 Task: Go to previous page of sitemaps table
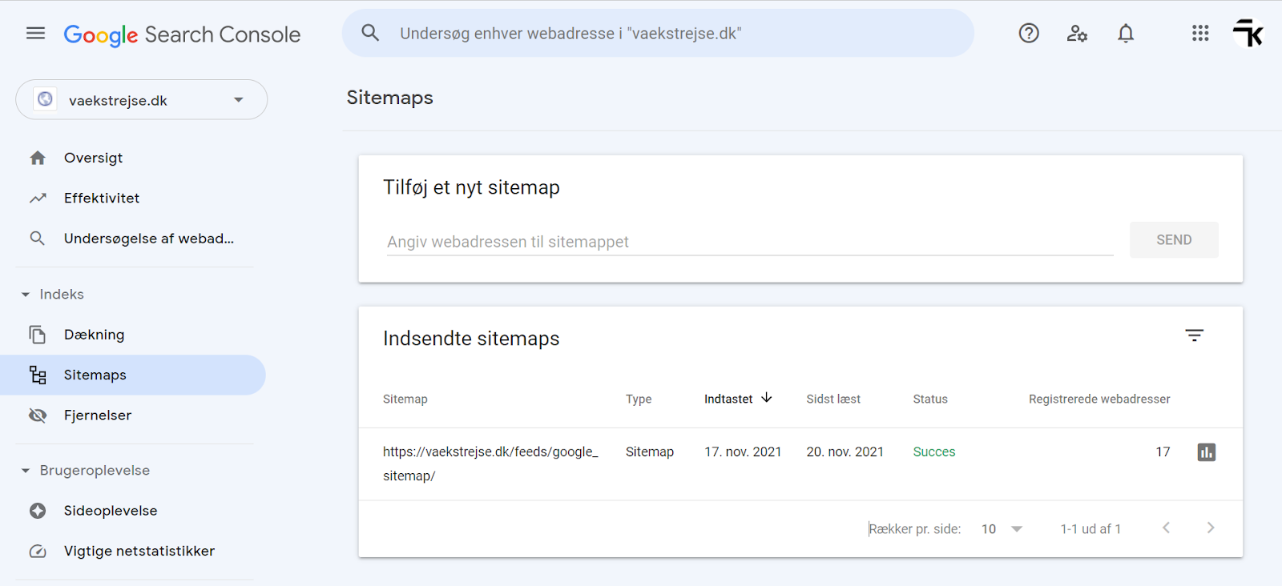[1167, 528]
